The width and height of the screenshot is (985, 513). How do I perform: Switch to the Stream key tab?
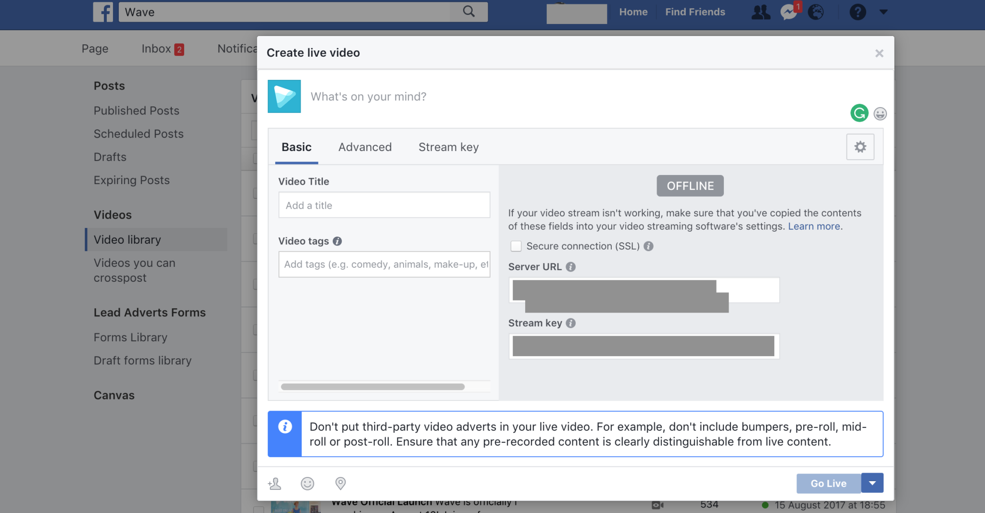point(449,147)
